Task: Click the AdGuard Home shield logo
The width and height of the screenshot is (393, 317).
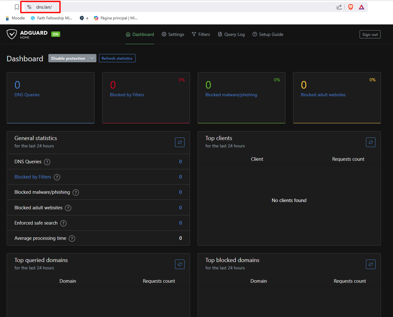Action: point(12,34)
